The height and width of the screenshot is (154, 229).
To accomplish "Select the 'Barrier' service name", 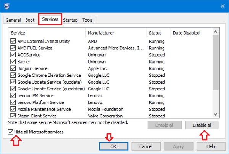I will click(24, 62).
